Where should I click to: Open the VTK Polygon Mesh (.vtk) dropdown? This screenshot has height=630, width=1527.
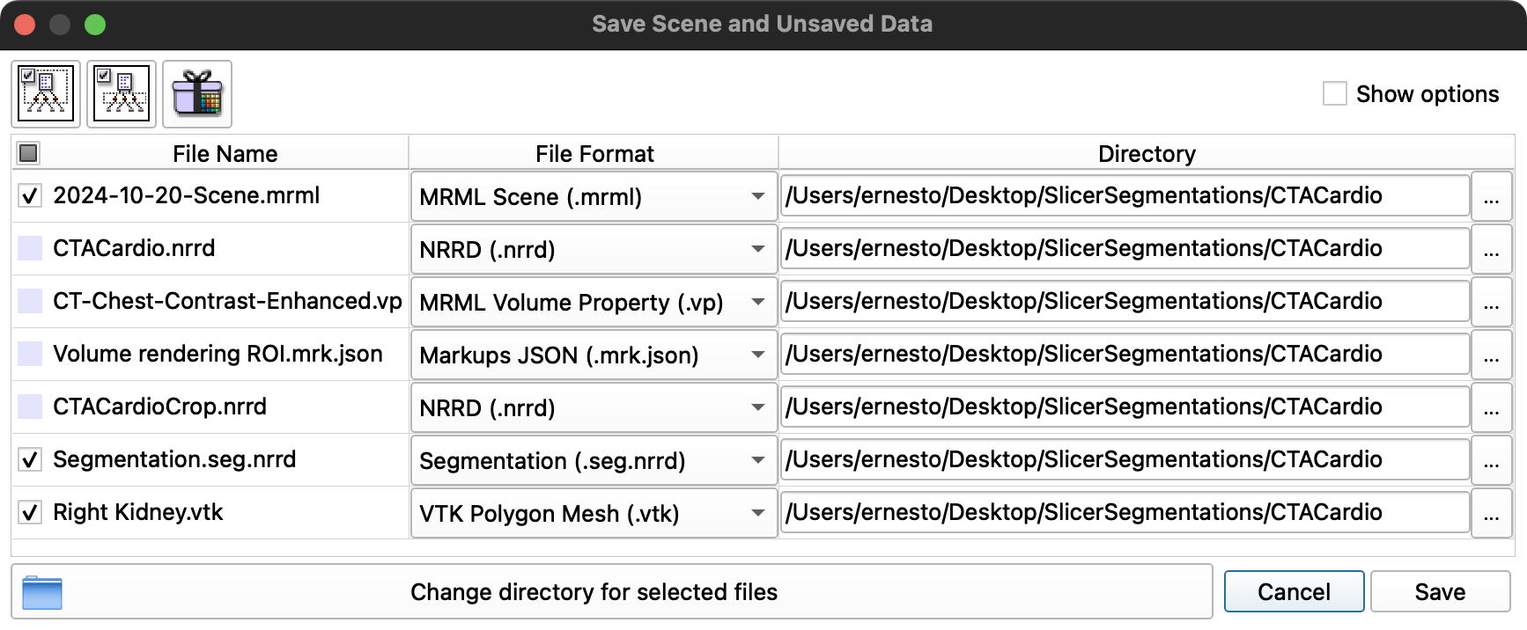coord(594,513)
